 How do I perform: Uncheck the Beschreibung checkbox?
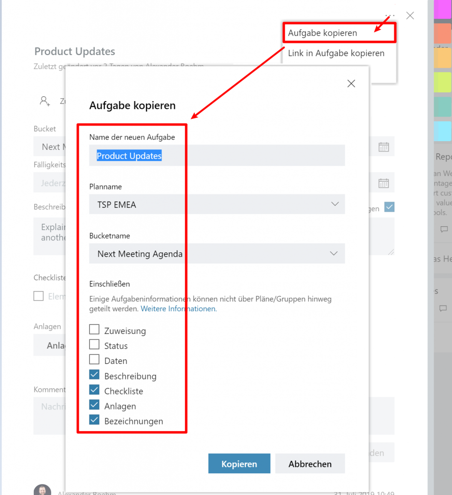coord(94,375)
